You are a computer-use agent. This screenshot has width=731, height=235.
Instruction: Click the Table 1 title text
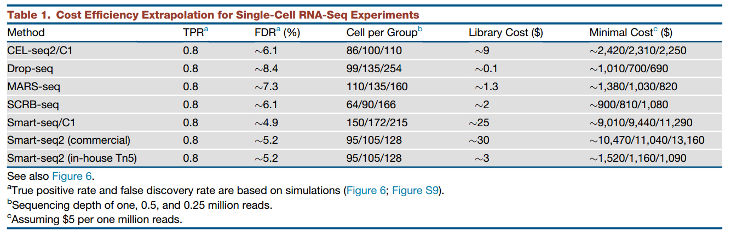[x=213, y=14]
